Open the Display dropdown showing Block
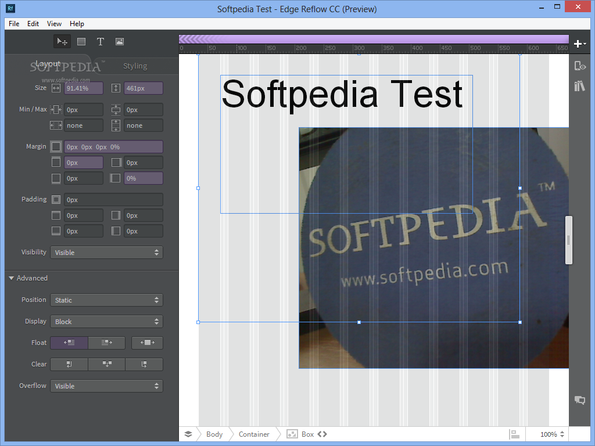595x446 pixels. (x=107, y=322)
